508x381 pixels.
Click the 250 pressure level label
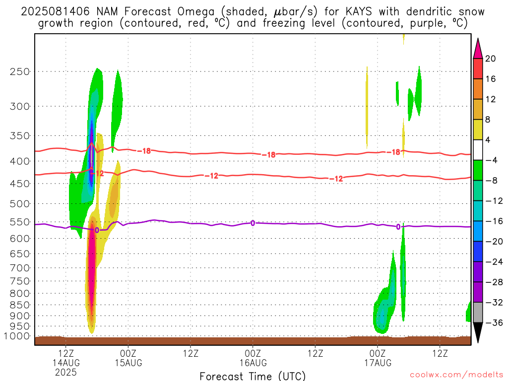pyautogui.click(x=20, y=71)
